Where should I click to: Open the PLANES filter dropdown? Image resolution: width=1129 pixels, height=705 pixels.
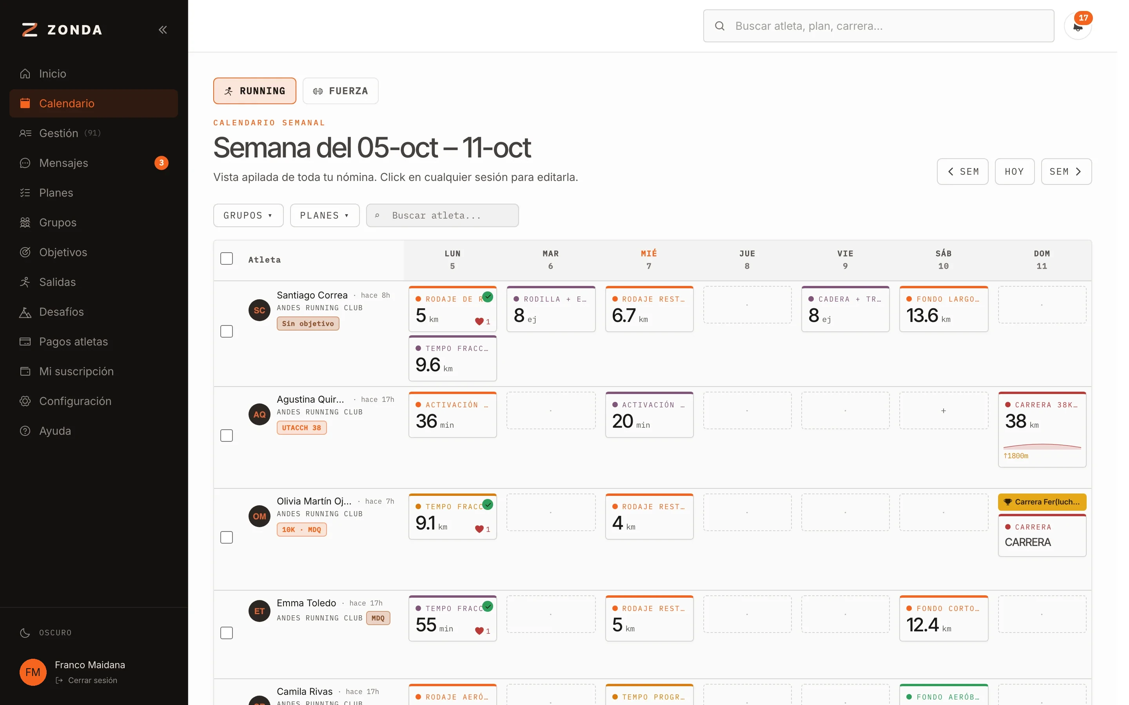325,215
